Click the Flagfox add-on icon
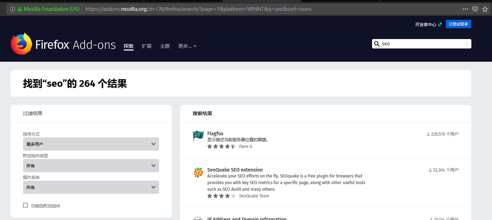The width and height of the screenshot is (492, 220). pos(198,136)
